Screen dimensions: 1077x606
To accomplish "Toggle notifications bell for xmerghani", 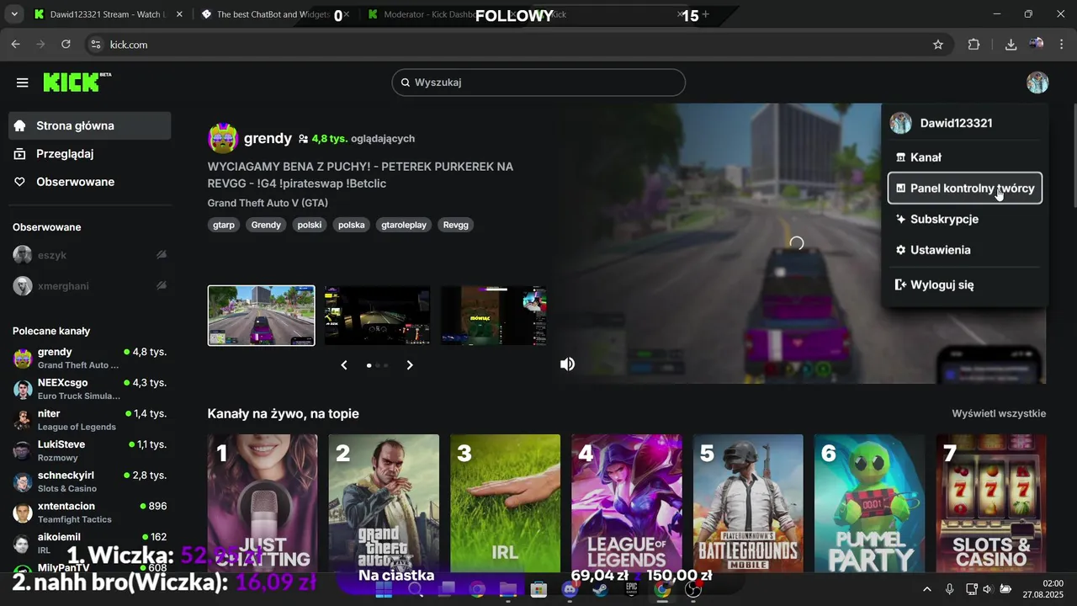I will [x=161, y=286].
